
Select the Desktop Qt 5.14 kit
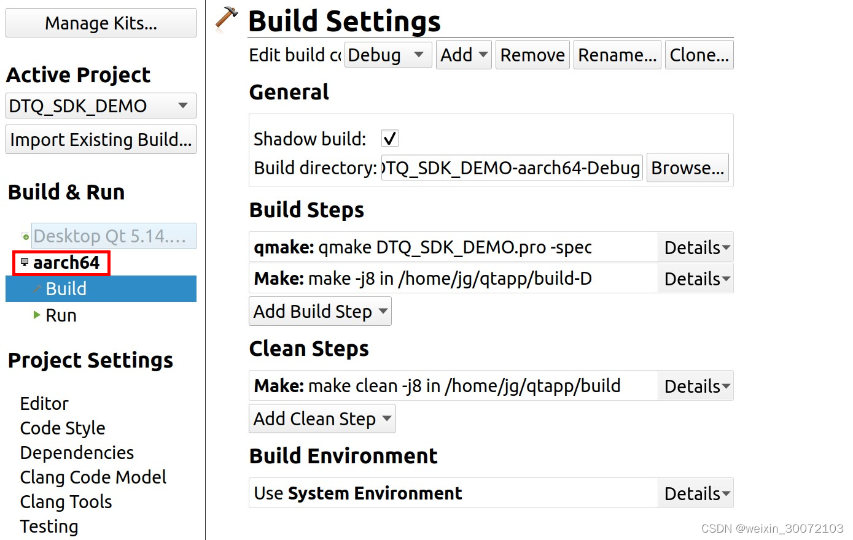[114, 236]
